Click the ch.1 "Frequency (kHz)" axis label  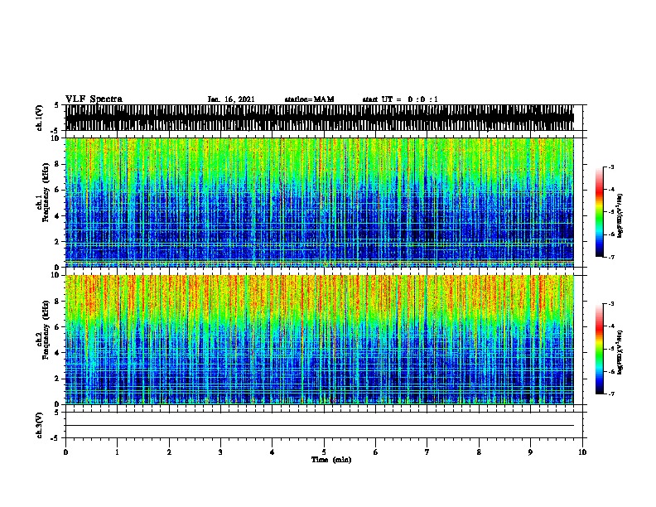(46, 192)
